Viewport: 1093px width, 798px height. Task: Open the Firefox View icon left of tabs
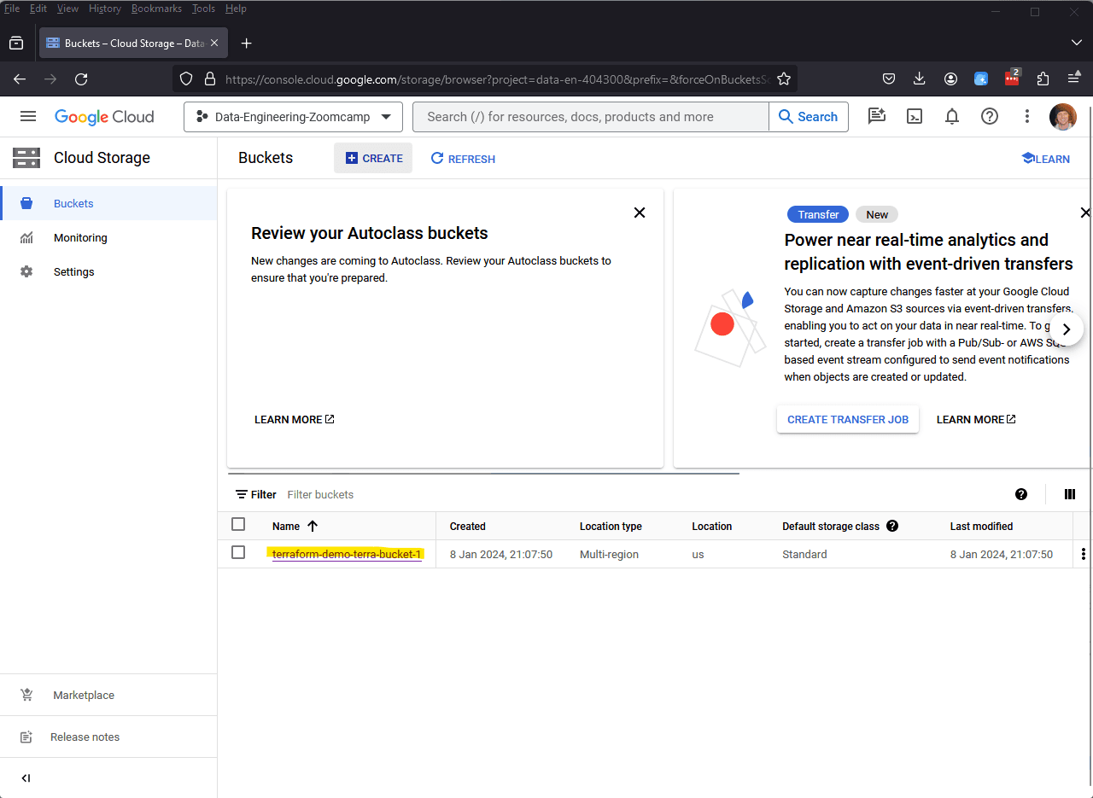16,44
